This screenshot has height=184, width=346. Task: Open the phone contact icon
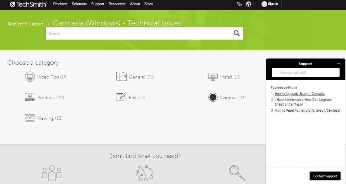(239, 4)
